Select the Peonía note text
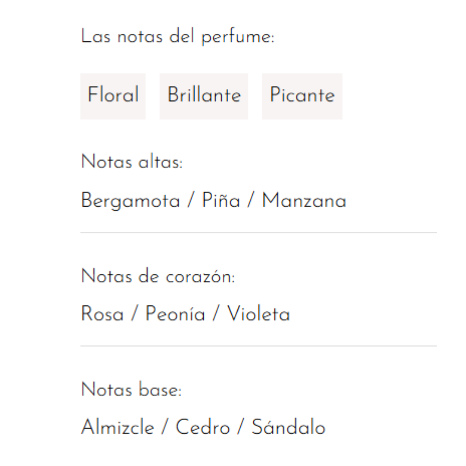The image size is (466, 466). click(175, 314)
